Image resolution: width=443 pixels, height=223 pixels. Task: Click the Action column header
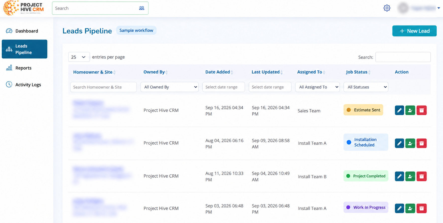point(402,72)
